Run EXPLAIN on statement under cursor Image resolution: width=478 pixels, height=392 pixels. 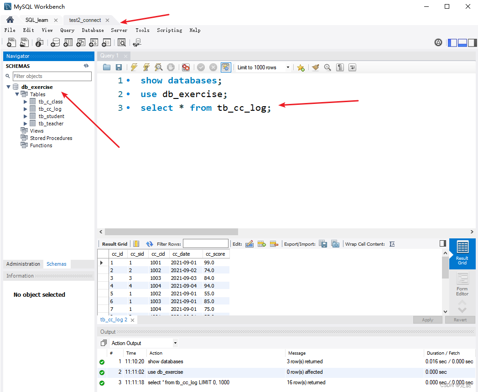(159, 67)
